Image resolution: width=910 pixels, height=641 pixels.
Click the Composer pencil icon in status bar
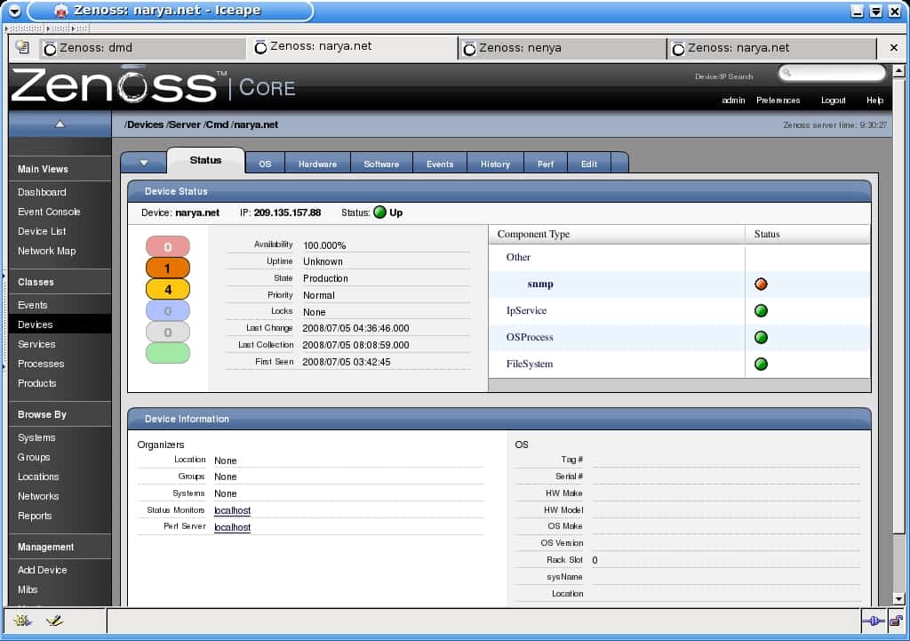tap(54, 621)
